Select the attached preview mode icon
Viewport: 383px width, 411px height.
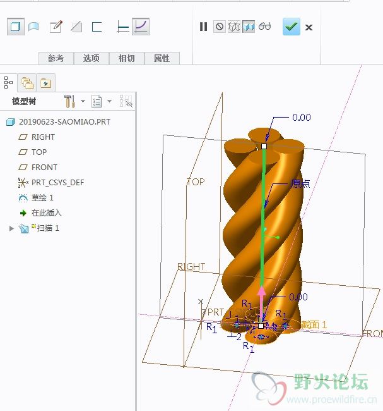(248, 27)
